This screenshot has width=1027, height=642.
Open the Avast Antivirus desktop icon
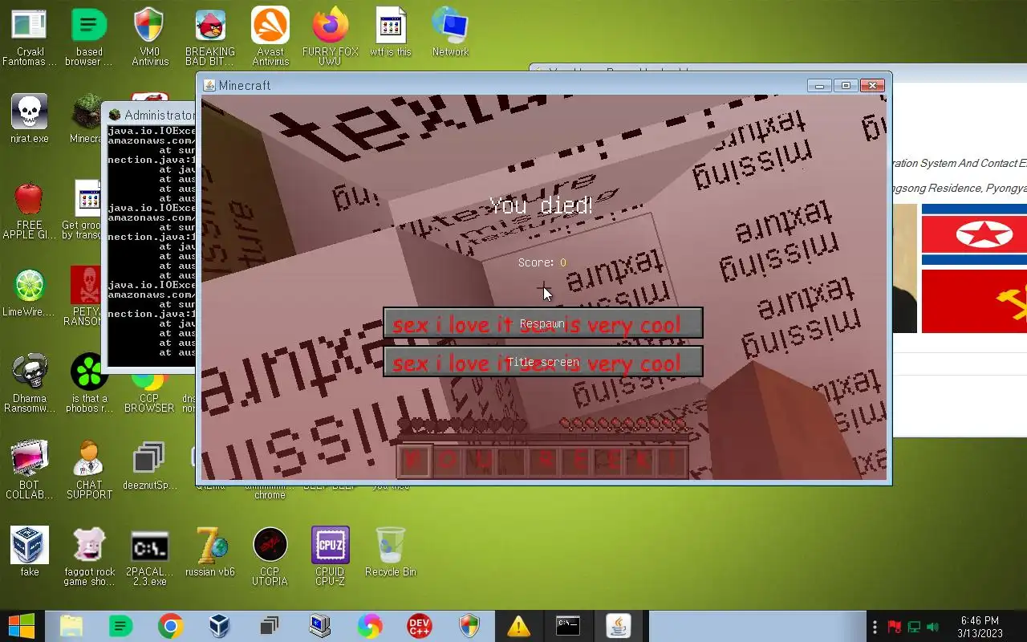(270, 37)
